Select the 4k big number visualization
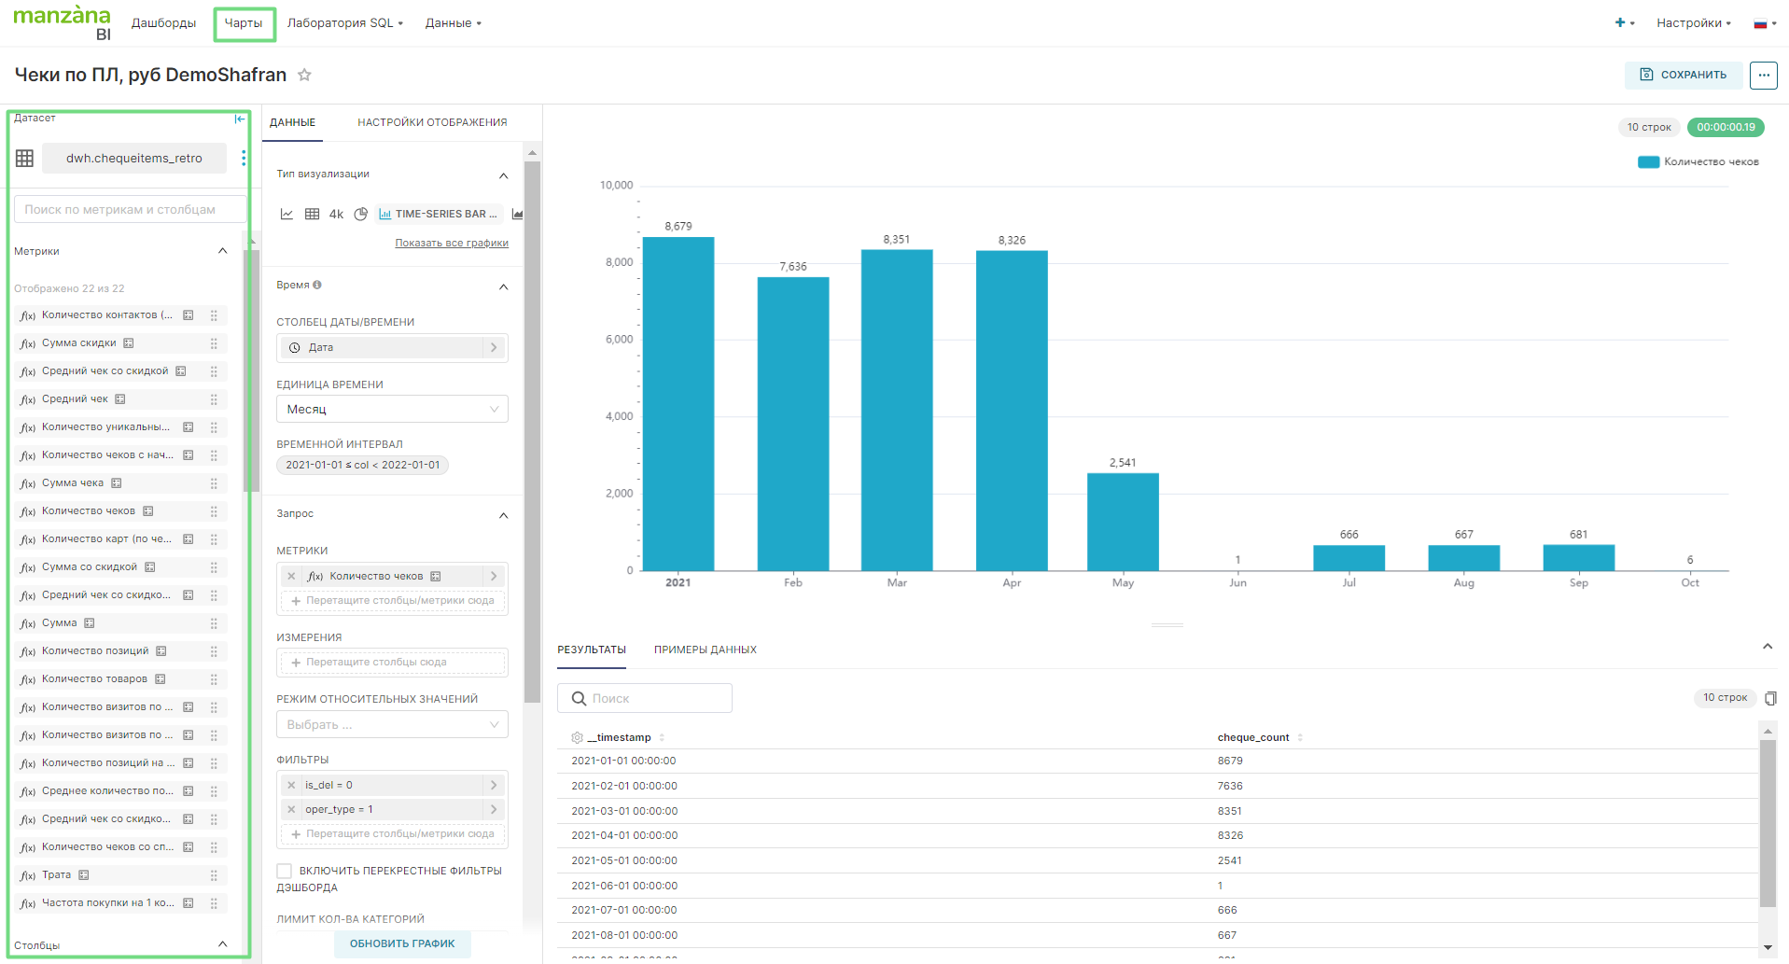This screenshot has width=1789, height=964. click(336, 215)
